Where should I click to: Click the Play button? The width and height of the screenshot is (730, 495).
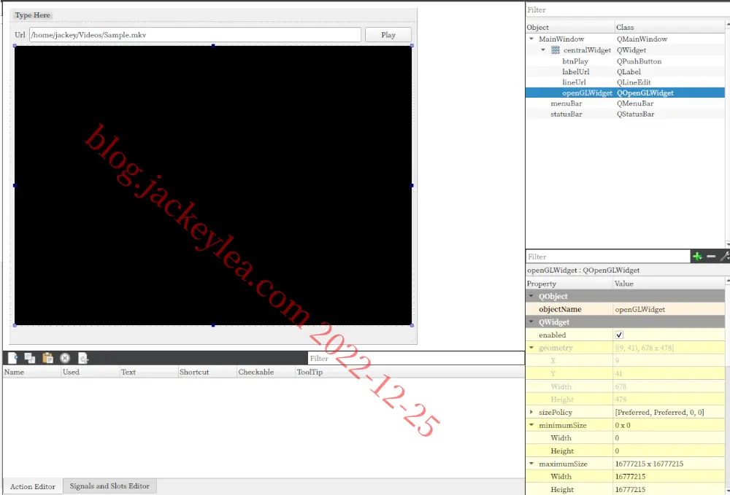388,35
